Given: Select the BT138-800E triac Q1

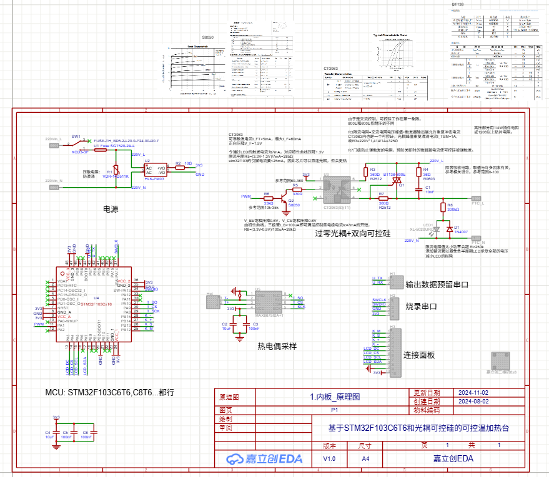Looking at the screenshot, I should click(395, 181).
